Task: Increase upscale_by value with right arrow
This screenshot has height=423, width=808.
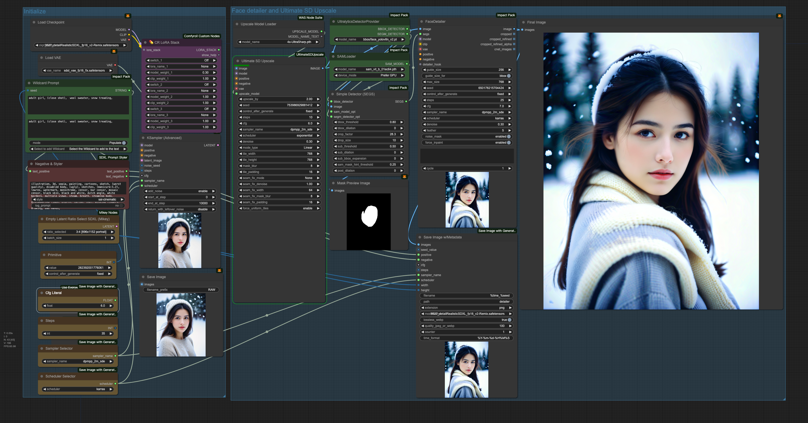Action: point(318,99)
